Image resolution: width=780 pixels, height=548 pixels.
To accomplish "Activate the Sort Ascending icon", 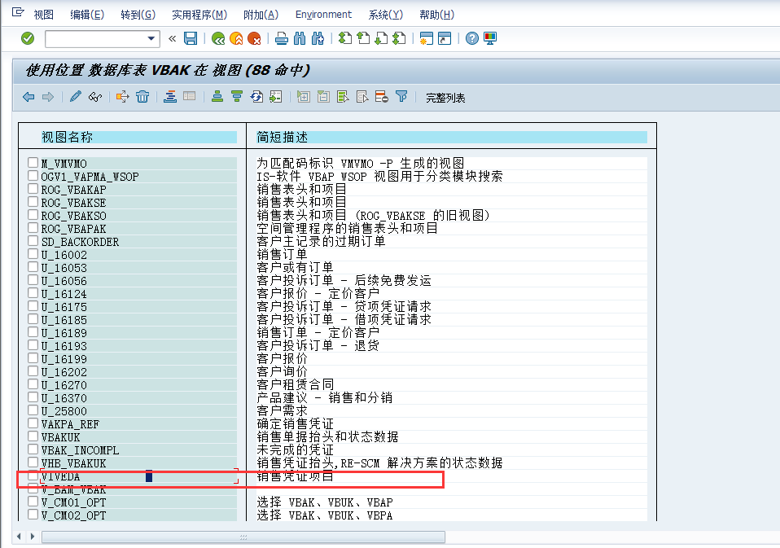I will [216, 97].
